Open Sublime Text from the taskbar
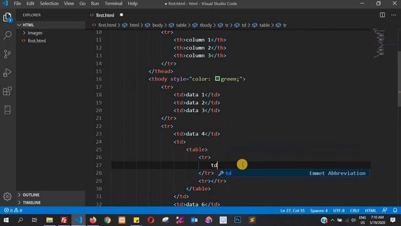This screenshot has height=226, width=401. (252, 220)
